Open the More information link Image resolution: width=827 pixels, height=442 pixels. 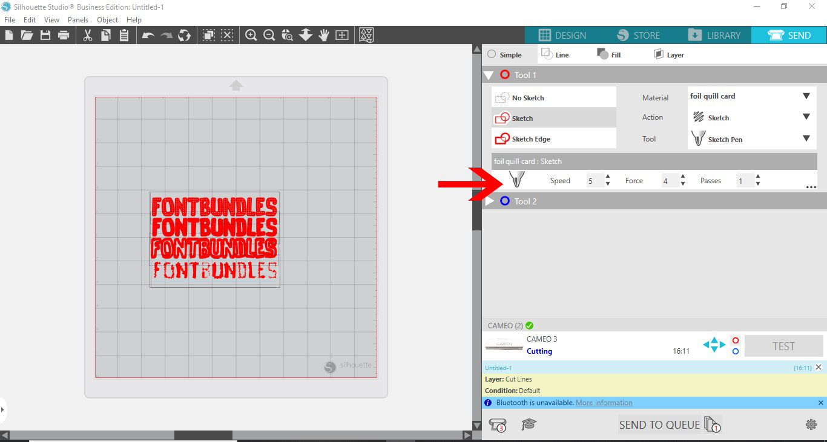[x=604, y=403]
